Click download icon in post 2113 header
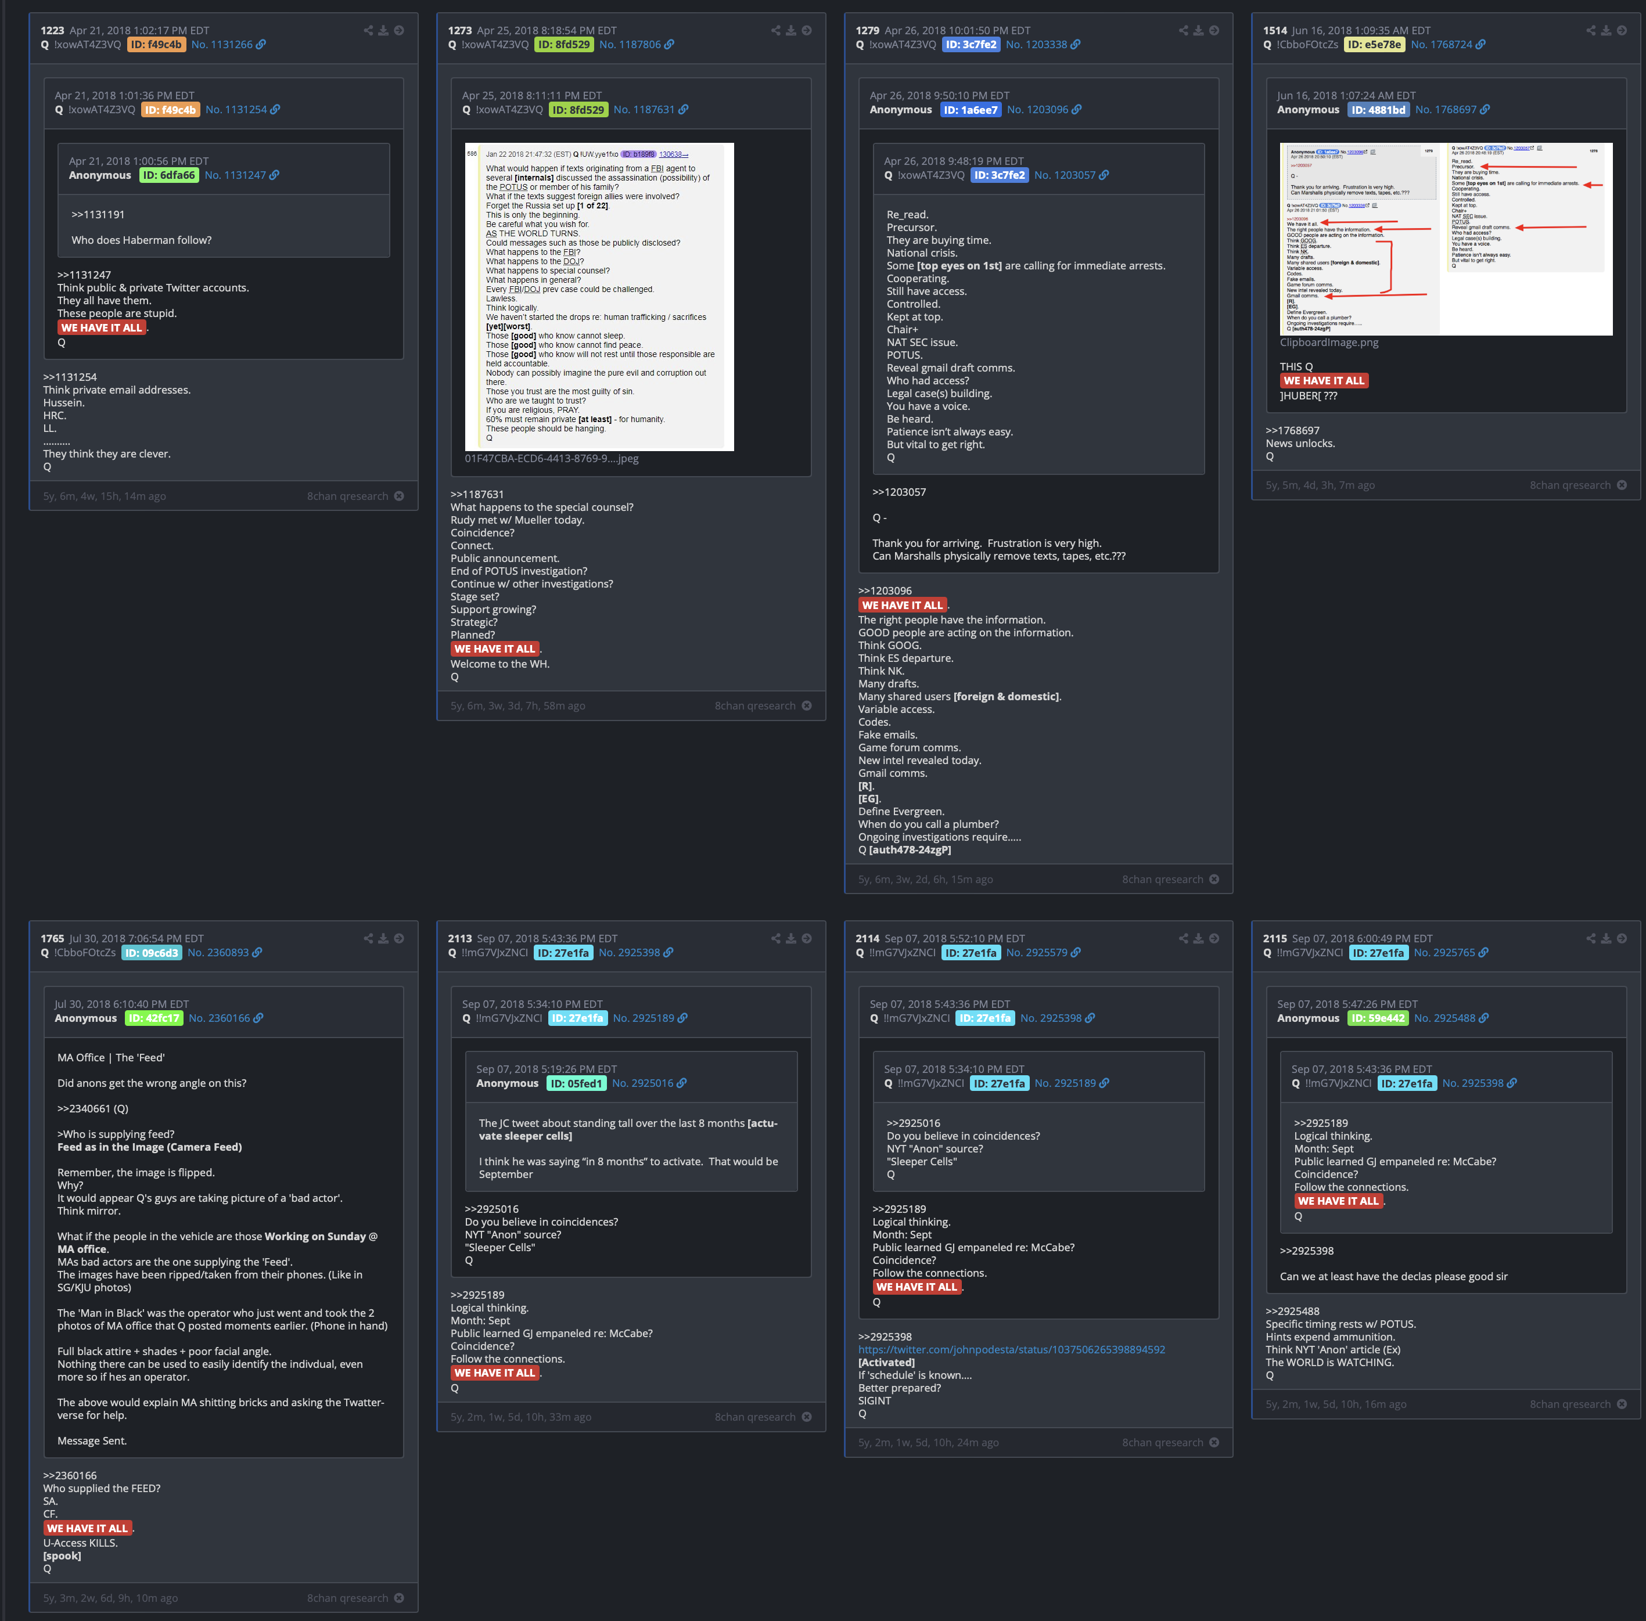 click(791, 938)
